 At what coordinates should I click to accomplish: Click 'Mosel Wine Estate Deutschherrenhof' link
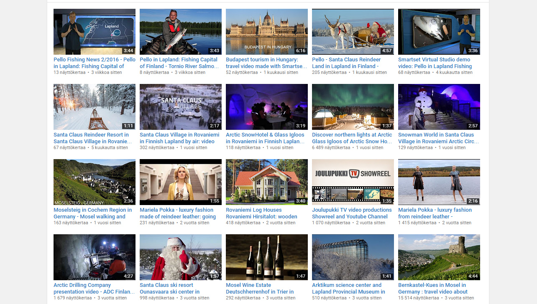click(x=260, y=288)
